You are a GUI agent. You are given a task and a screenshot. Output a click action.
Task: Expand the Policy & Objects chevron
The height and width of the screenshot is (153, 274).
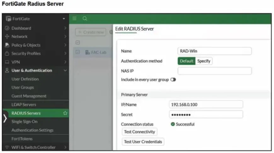tap(65, 45)
